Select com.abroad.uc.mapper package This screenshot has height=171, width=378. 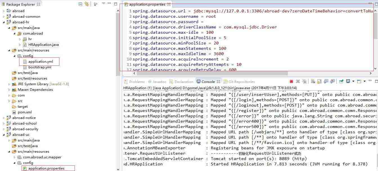[x=42, y=157]
